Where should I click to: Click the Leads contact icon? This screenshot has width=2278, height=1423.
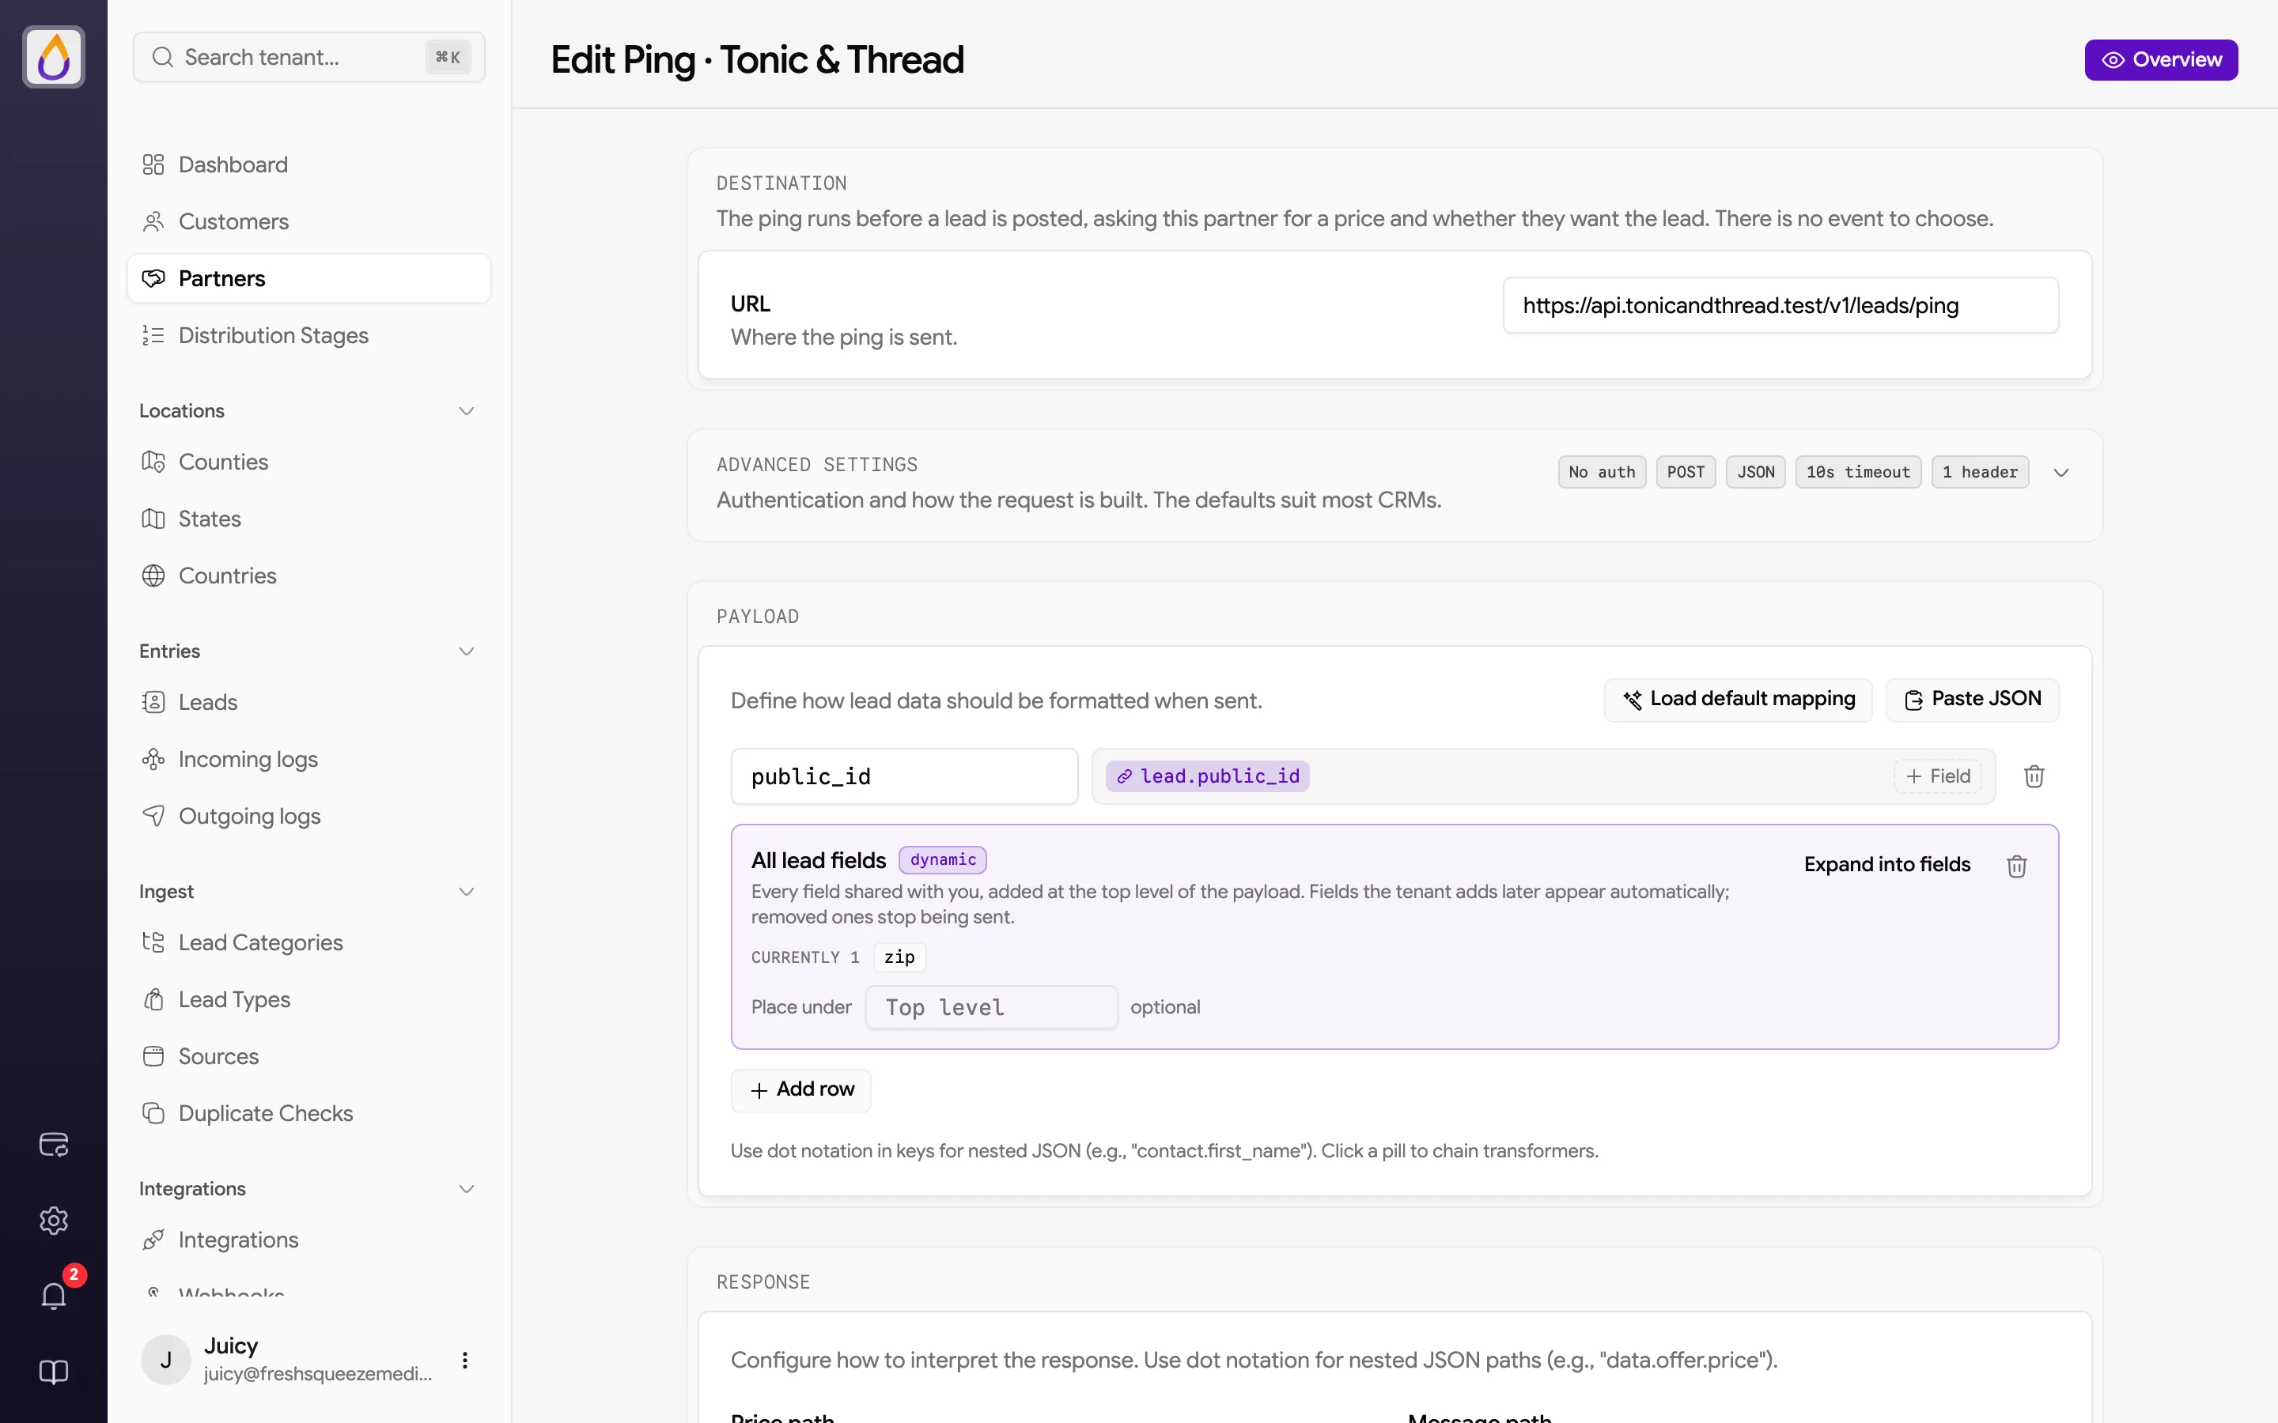pos(153,702)
